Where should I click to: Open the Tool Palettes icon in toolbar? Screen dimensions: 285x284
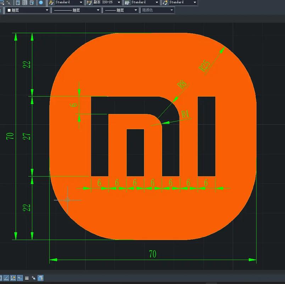tap(25, 2)
